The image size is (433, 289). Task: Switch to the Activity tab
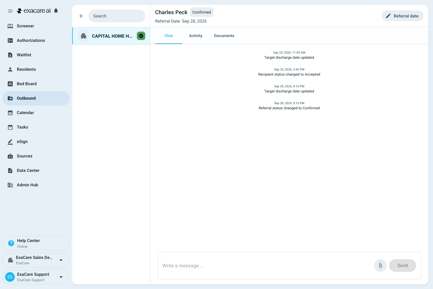[196, 36]
